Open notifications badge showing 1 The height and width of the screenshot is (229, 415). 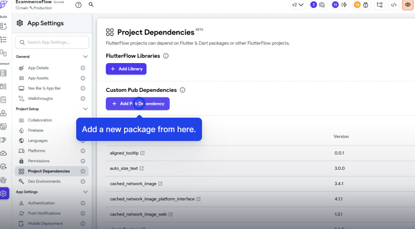click(313, 5)
